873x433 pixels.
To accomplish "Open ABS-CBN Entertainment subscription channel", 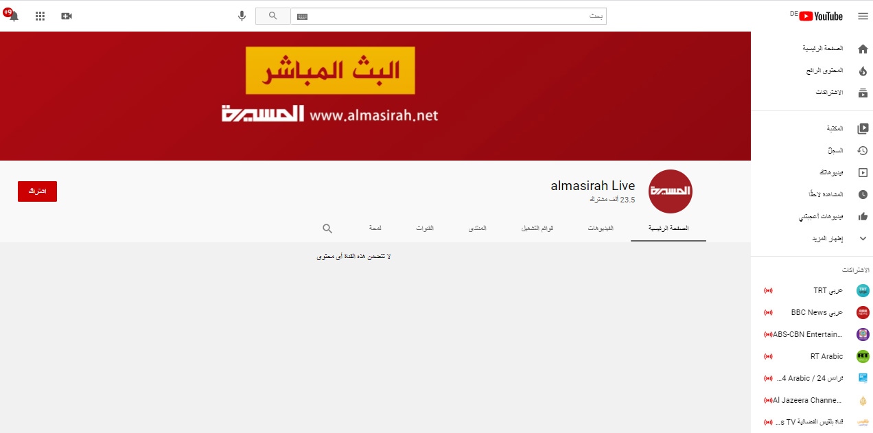I will click(812, 334).
